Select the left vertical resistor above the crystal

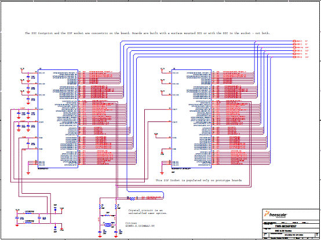(x=100, y=206)
